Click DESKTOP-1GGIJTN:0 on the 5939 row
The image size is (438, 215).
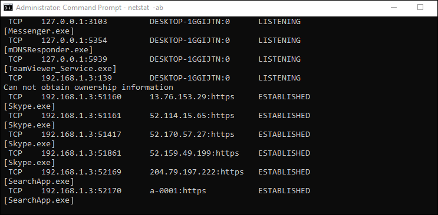(190, 59)
